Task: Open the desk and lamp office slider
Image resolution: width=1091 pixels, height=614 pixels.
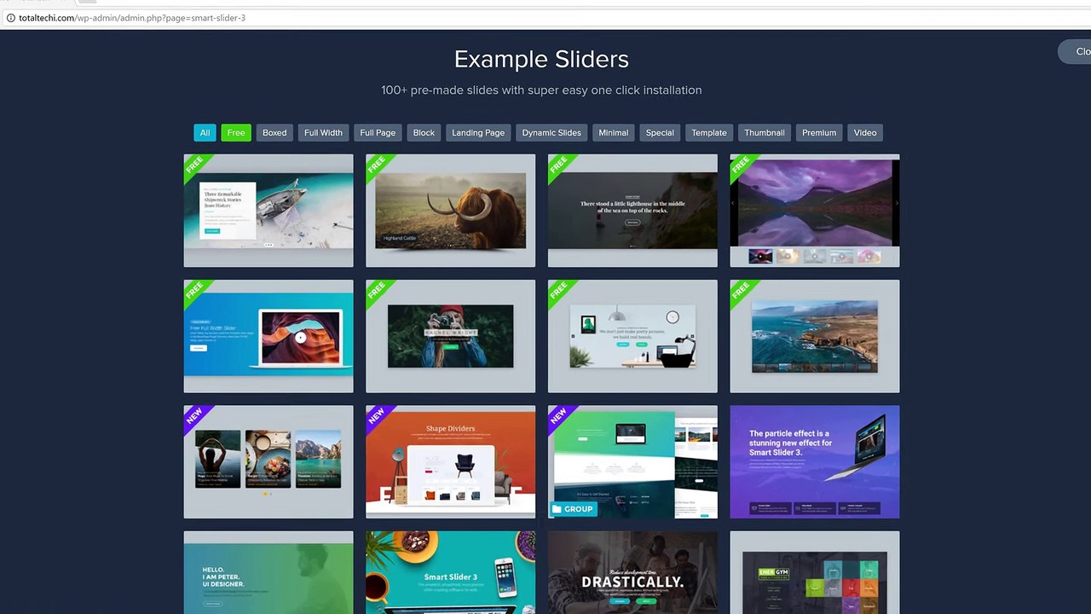Action: 632,336
